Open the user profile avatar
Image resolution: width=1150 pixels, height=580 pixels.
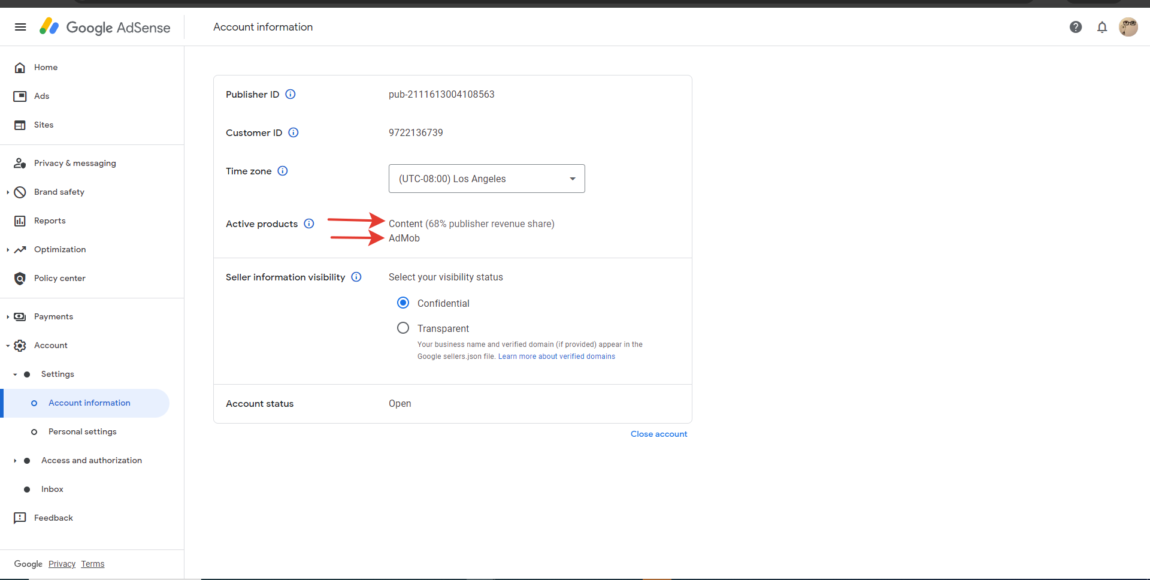pos(1128,27)
